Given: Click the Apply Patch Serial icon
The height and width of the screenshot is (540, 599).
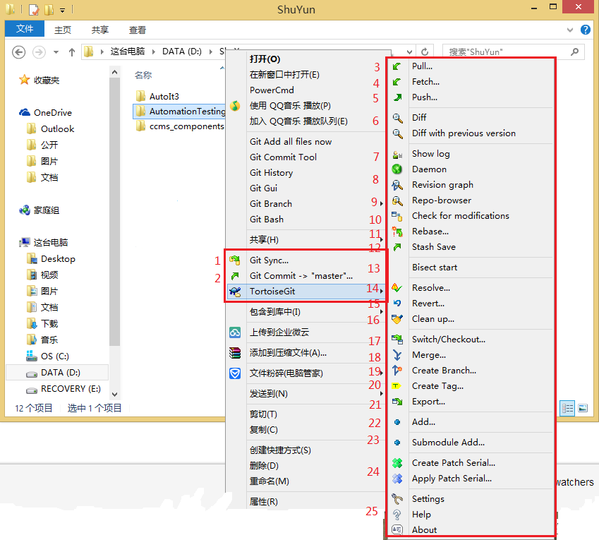Looking at the screenshot, I should click(x=397, y=479).
